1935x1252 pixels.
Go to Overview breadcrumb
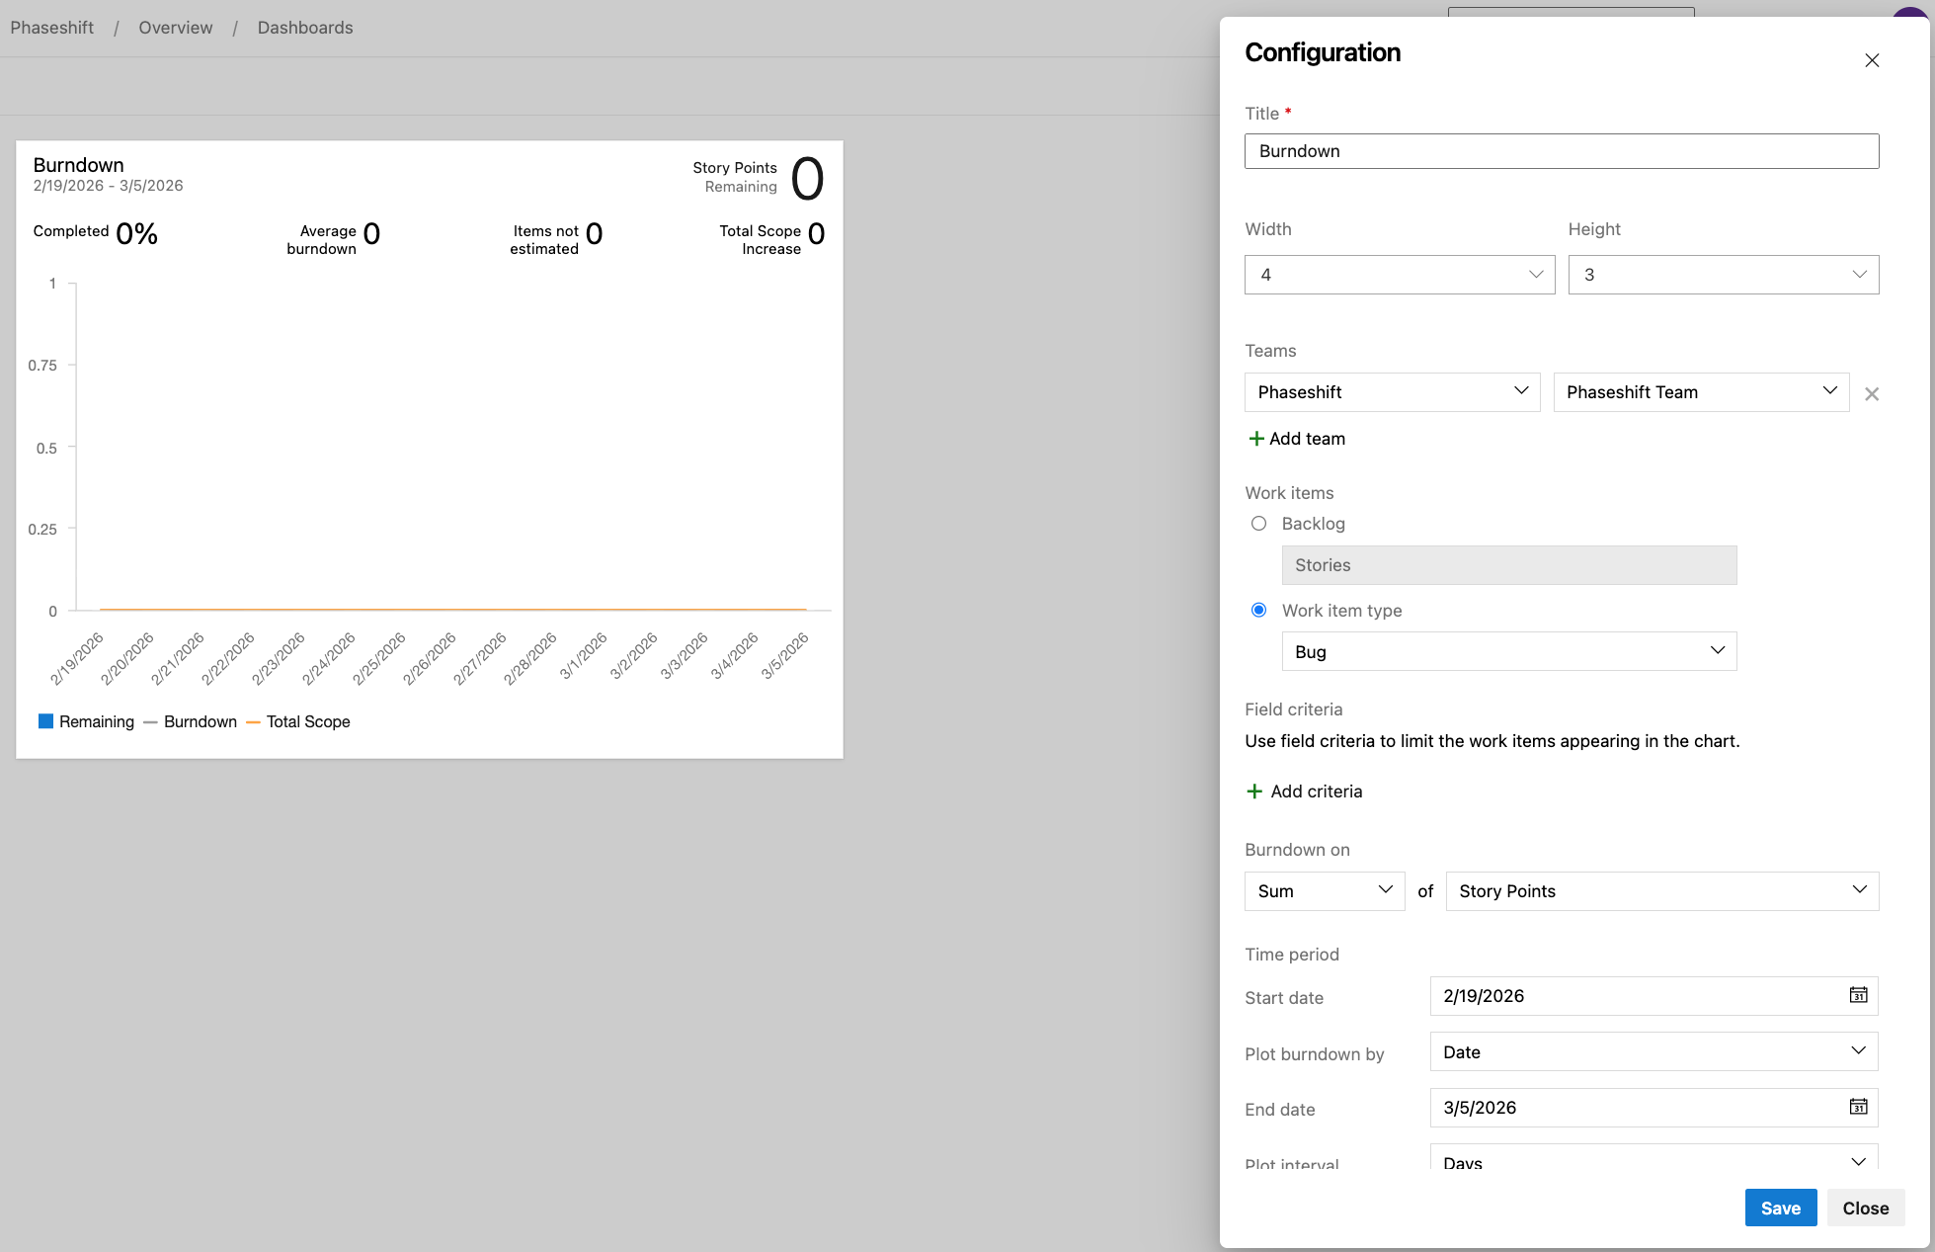pyautogui.click(x=175, y=28)
